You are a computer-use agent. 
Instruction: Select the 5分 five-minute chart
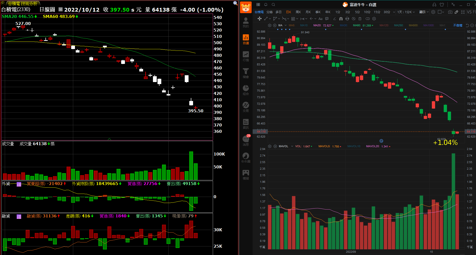pyautogui.click(x=357, y=12)
